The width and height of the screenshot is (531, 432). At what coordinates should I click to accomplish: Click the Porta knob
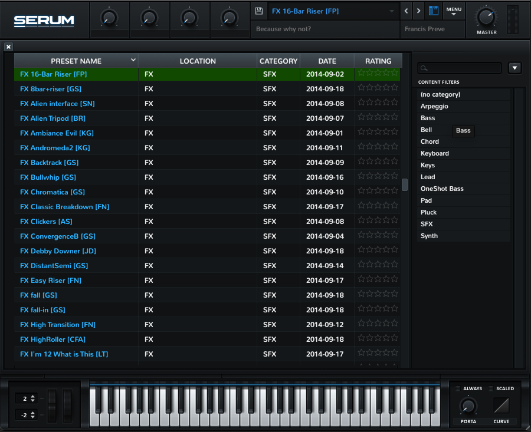point(468,406)
